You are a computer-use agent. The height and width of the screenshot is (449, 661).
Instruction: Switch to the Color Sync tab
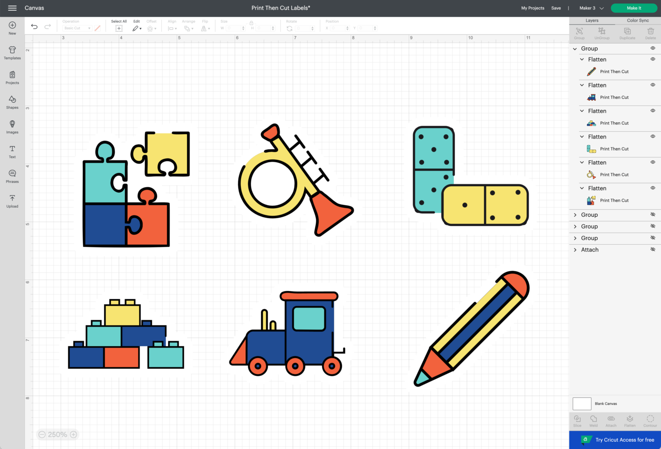[x=637, y=20]
